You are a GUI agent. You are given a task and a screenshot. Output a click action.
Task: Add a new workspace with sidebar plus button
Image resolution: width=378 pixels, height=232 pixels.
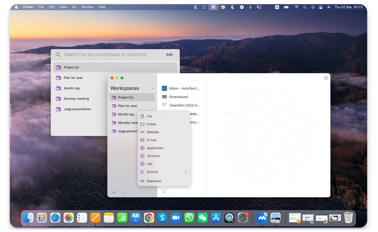pos(114,192)
